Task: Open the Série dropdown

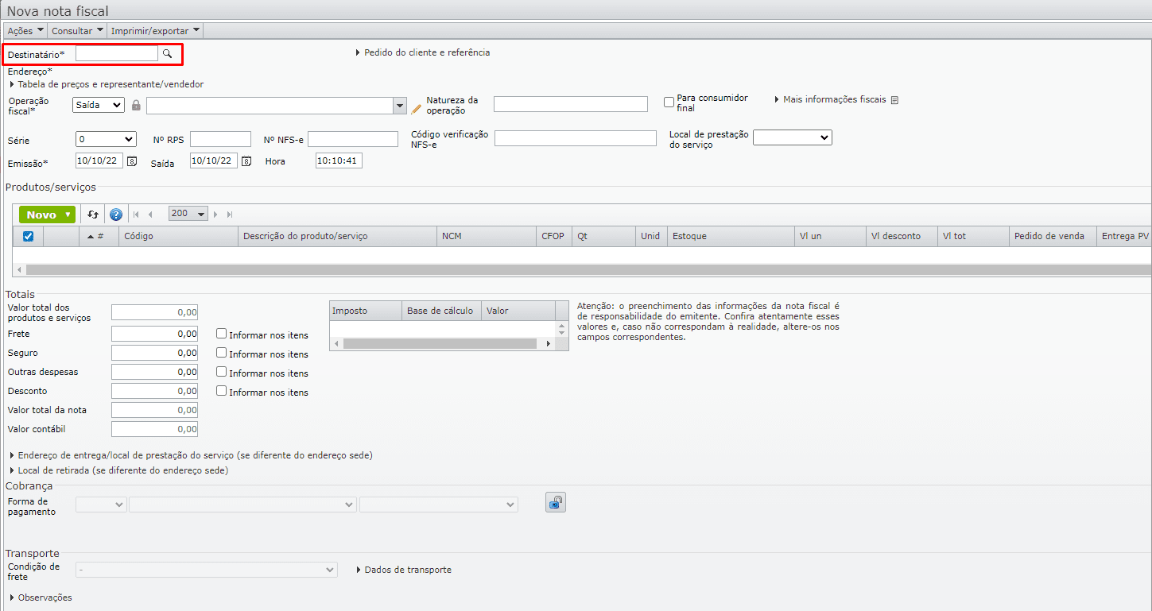Action: 106,139
